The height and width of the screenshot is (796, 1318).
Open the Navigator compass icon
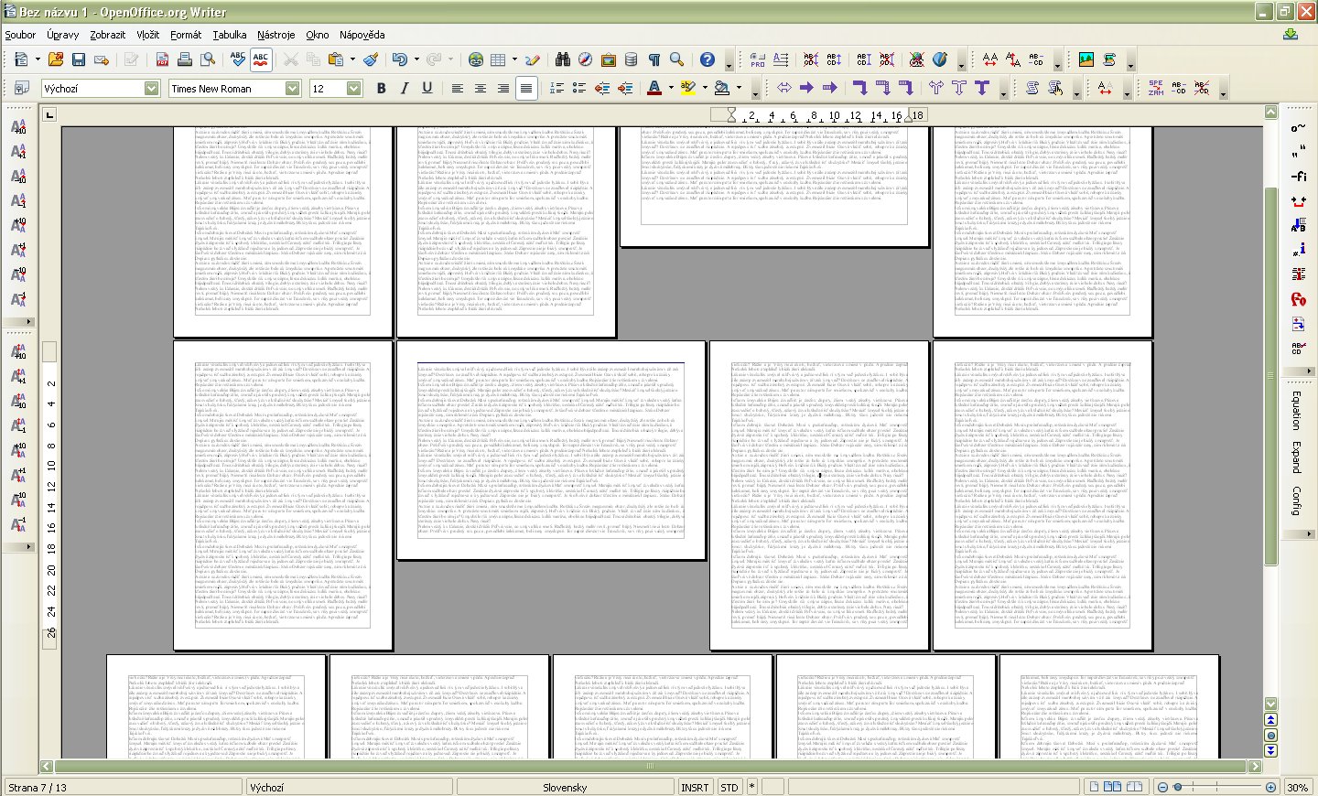tap(586, 59)
